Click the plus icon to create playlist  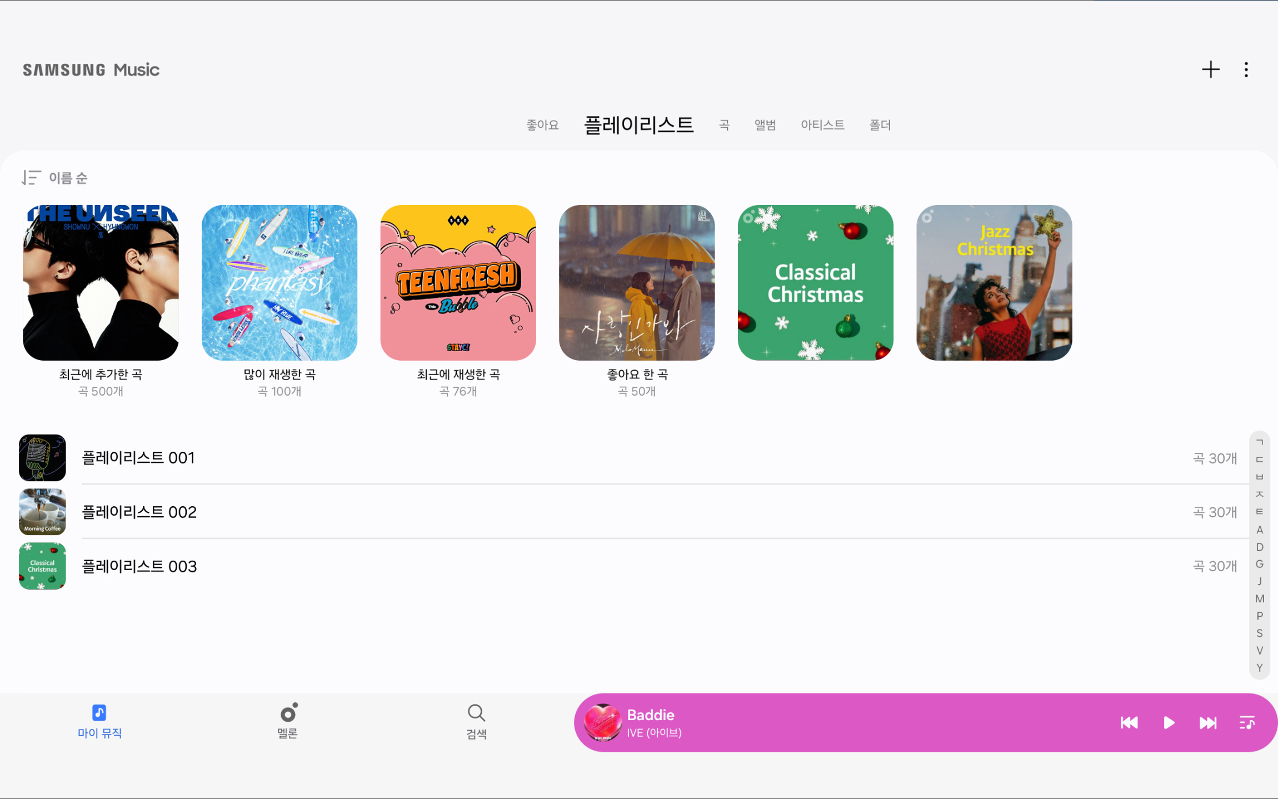1211,69
